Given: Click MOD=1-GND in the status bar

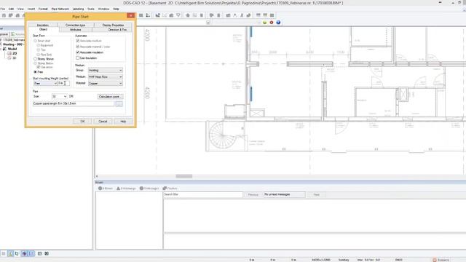Looking at the screenshot, I should point(321,260).
